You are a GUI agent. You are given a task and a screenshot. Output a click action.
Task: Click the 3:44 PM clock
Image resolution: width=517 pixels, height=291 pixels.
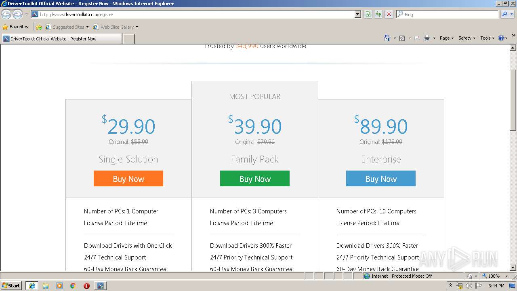coord(496,286)
